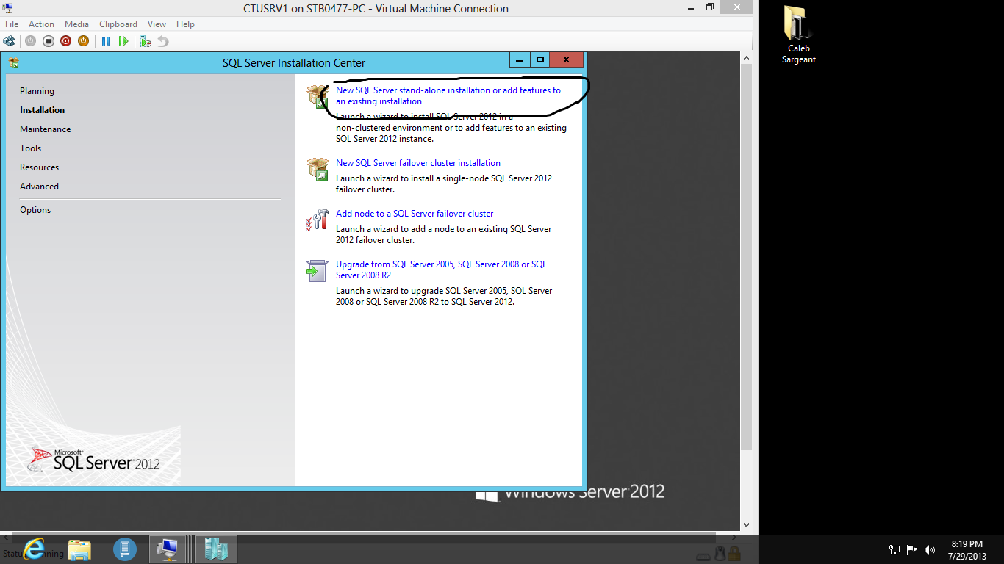Open the View menu
Viewport: 1004px width, 564px height.
click(x=157, y=24)
